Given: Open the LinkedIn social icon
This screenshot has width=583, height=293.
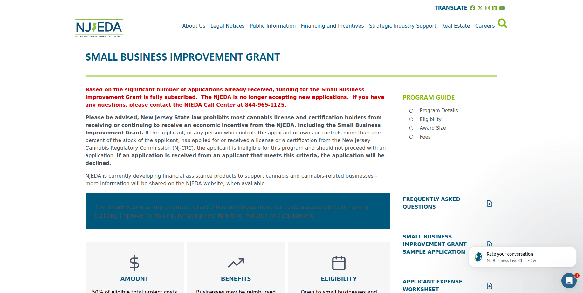Looking at the screenshot, I should [x=494, y=8].
